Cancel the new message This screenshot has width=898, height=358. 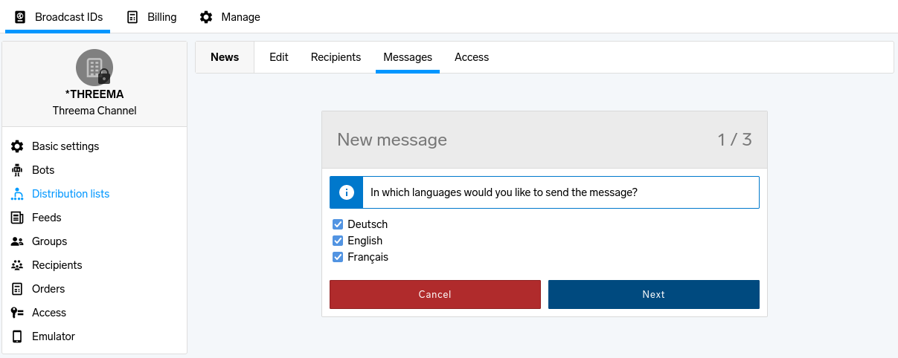(x=435, y=294)
